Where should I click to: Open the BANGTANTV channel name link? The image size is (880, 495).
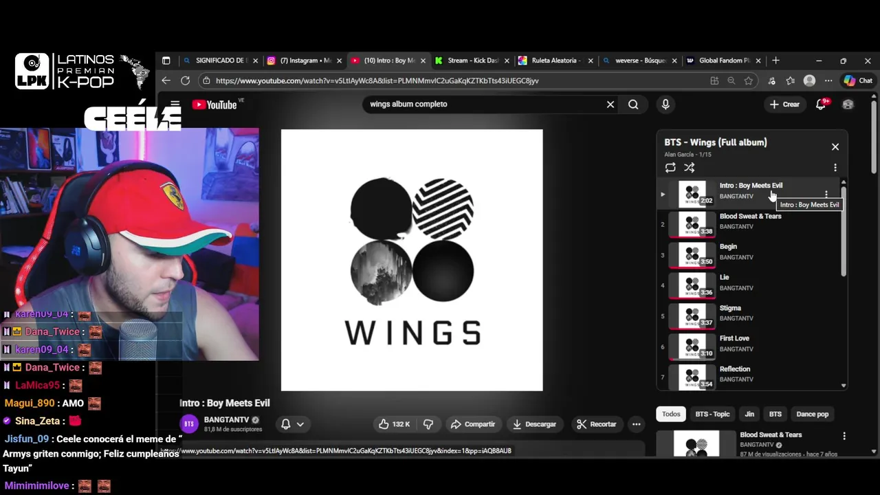pos(226,419)
